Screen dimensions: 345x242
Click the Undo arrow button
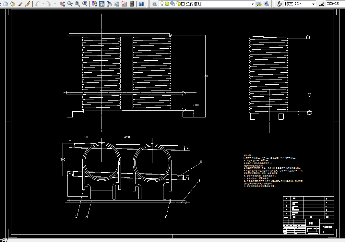click(x=38, y=4)
